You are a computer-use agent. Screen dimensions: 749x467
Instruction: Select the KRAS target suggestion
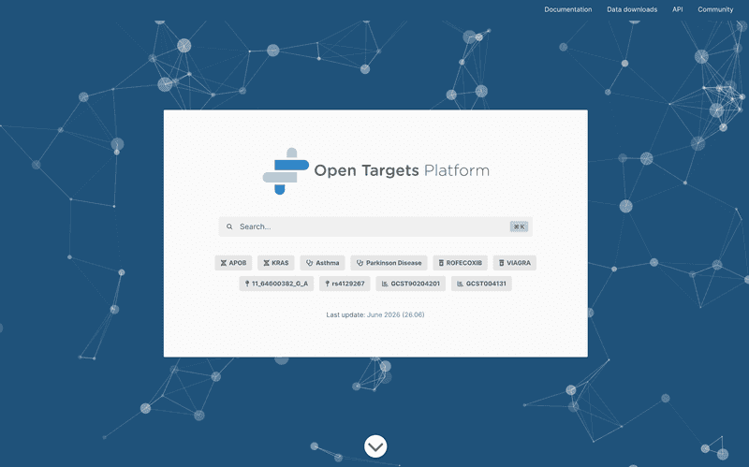click(276, 263)
